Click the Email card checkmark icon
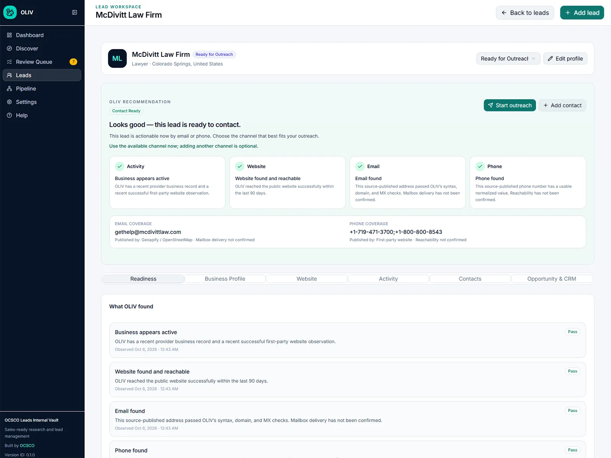The image size is (611, 458). pyautogui.click(x=360, y=166)
